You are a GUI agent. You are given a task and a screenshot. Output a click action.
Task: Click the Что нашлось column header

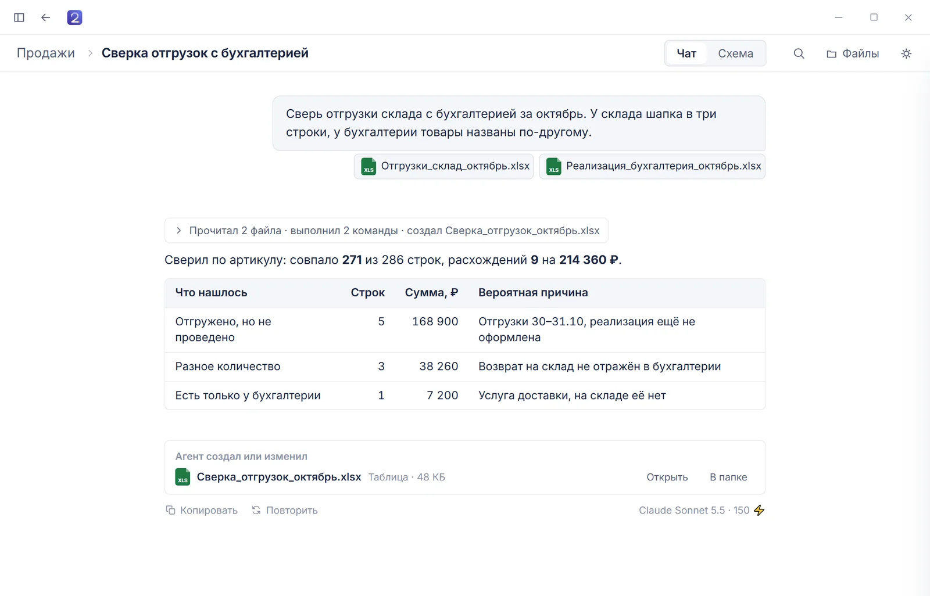point(212,293)
